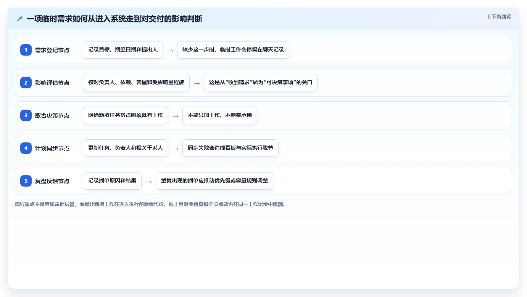Select step number 1 badge
The height and width of the screenshot is (297, 527).
click(26, 50)
